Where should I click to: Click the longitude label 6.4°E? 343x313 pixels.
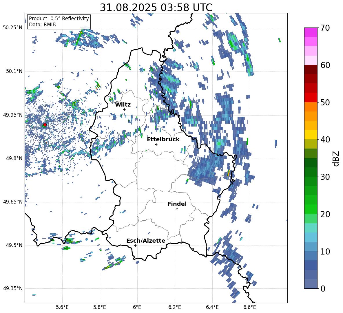212,307
